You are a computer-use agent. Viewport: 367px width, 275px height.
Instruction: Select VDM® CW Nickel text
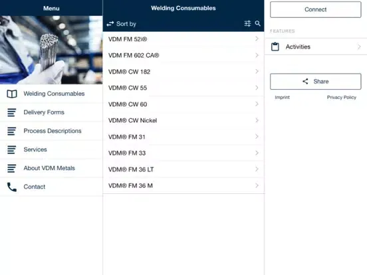(132, 120)
